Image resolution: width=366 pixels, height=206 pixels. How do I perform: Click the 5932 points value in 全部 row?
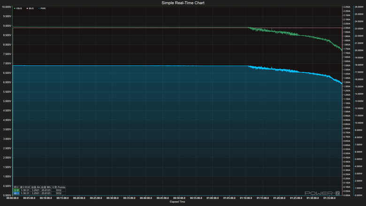click(59, 190)
